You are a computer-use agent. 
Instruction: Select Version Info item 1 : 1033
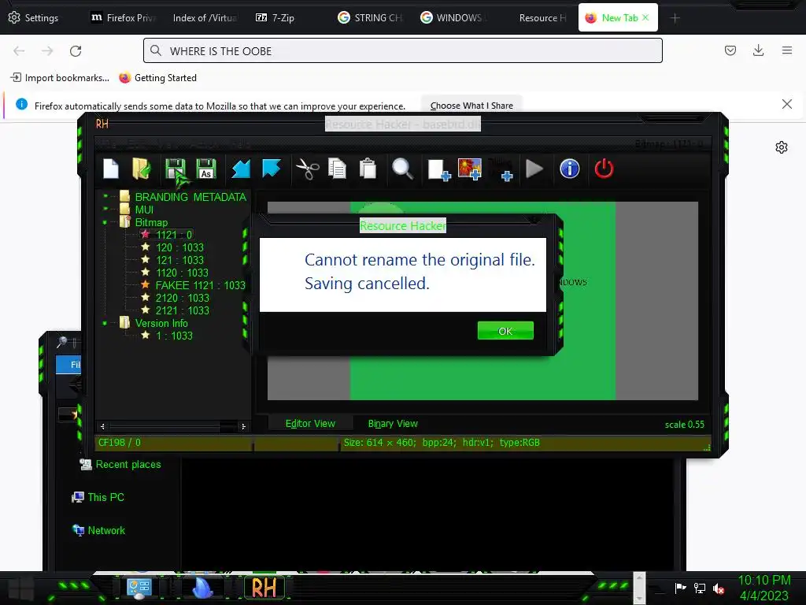[x=174, y=336]
